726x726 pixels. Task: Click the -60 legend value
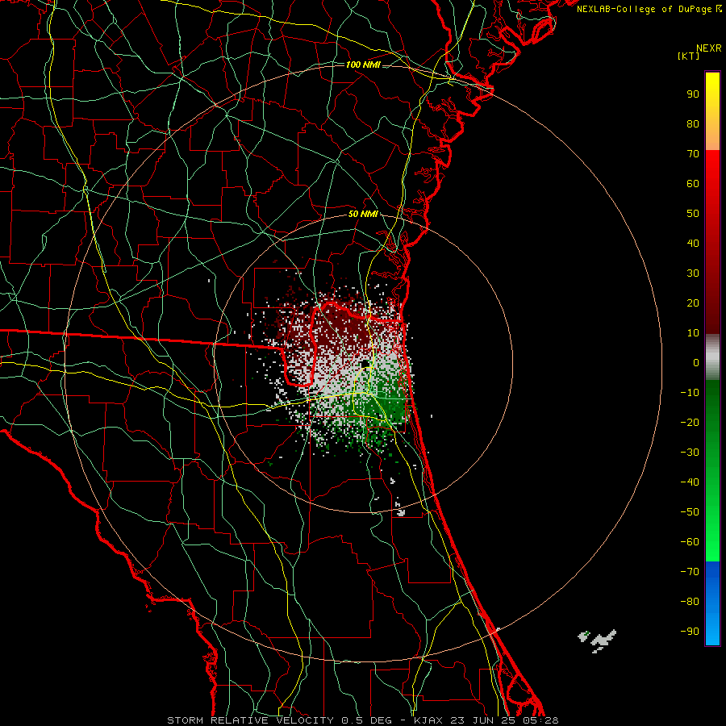(x=690, y=542)
